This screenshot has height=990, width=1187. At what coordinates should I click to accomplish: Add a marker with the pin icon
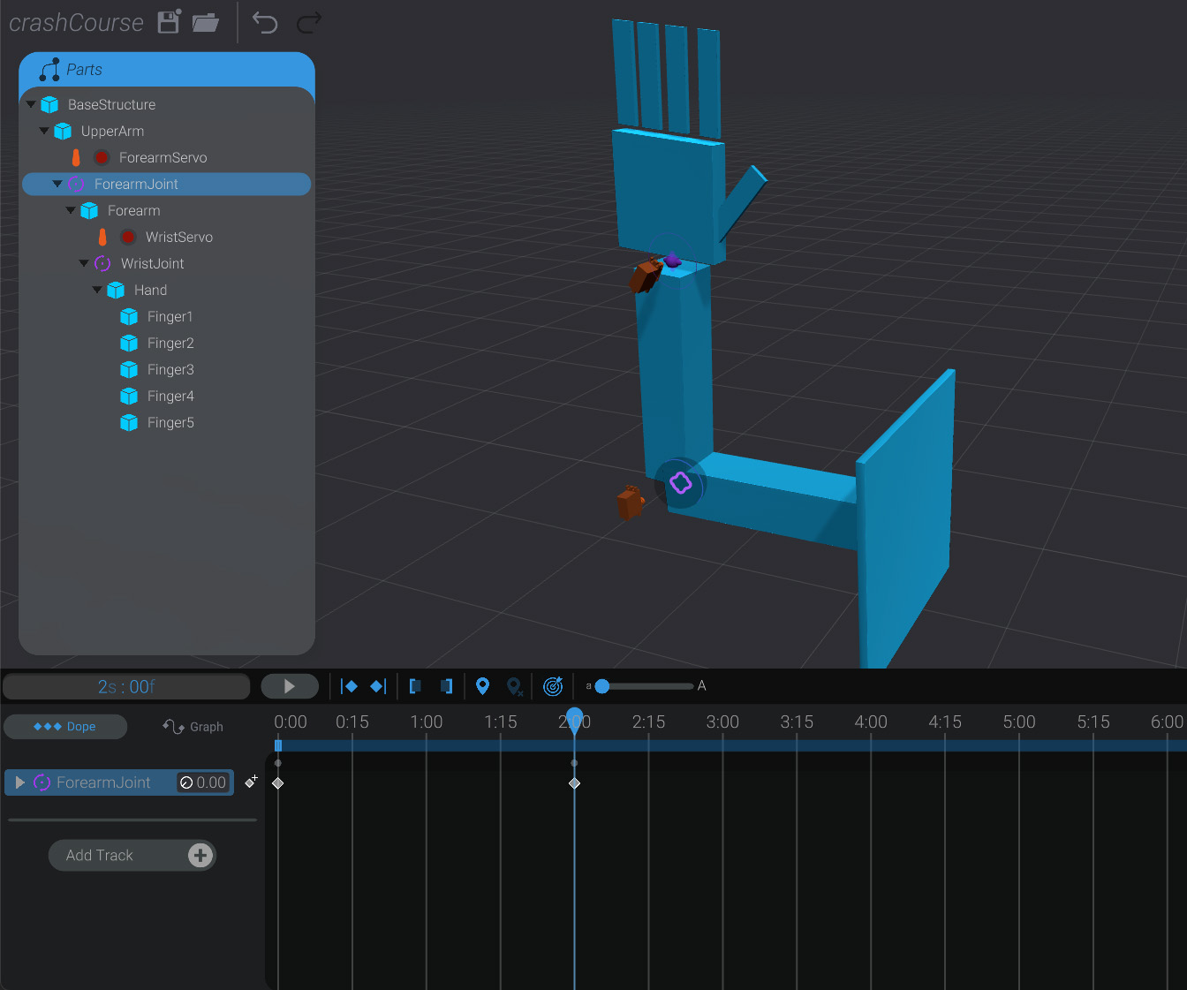tap(482, 686)
